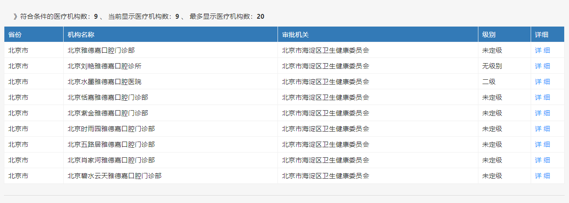Click the 机构名称 column header
The height and width of the screenshot is (203, 569).
(171, 34)
